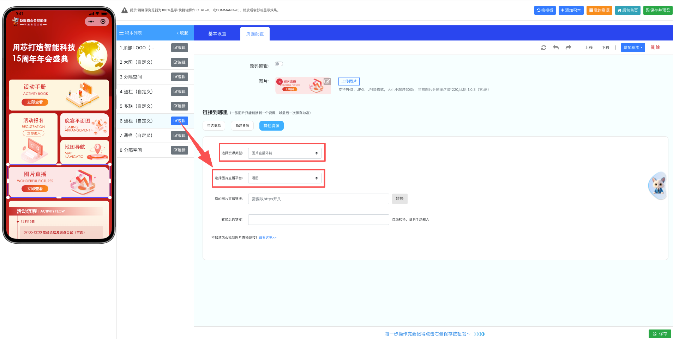The height and width of the screenshot is (339, 673).
Task: Open the resource type dropdown
Action: 284,153
